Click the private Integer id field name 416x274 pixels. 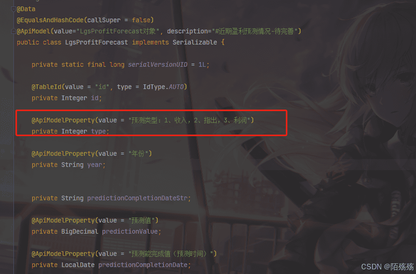click(x=95, y=98)
